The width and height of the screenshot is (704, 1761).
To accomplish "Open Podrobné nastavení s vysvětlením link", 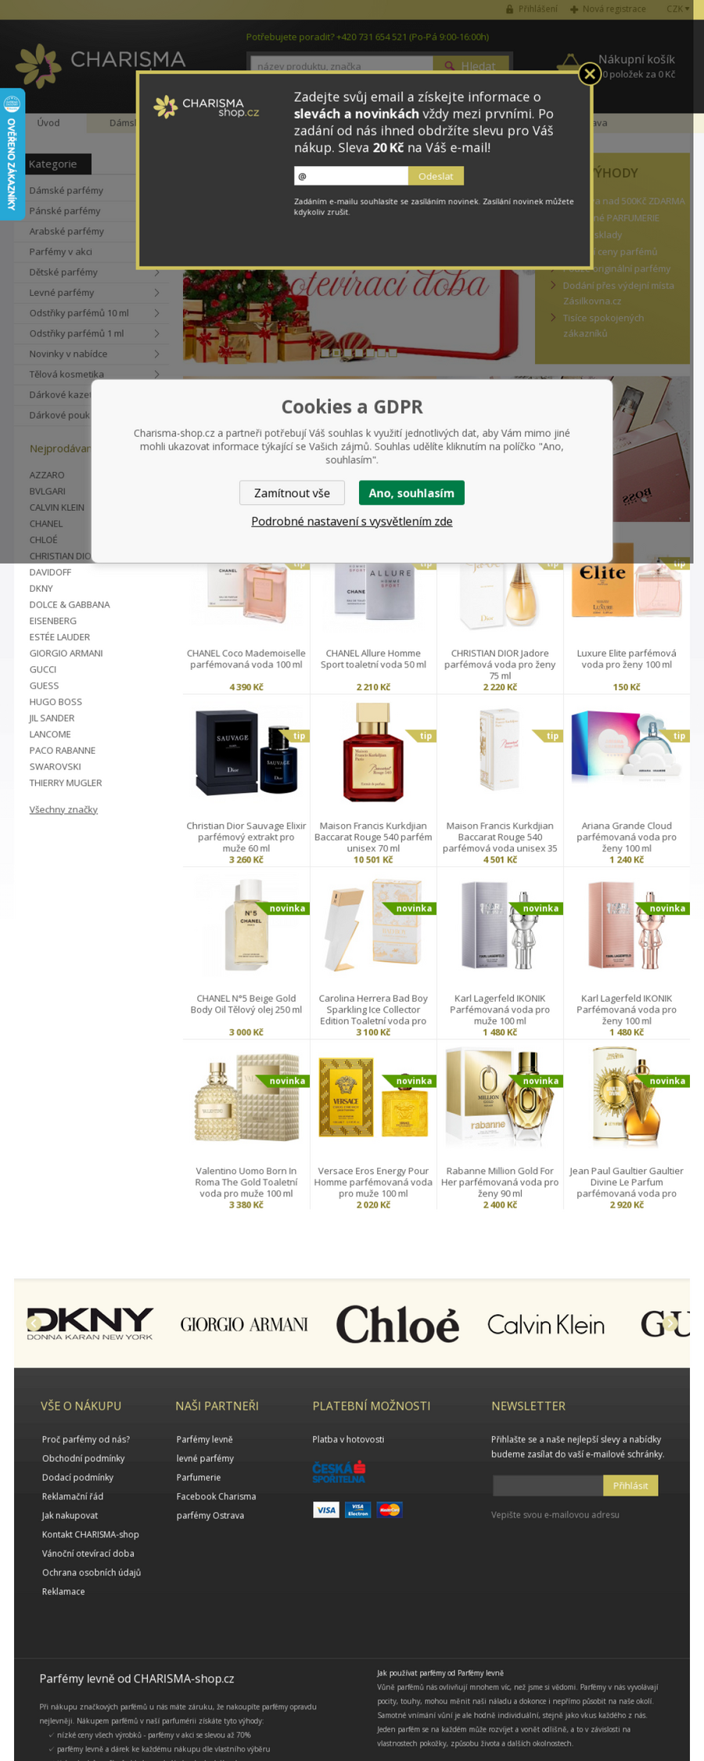I will [352, 521].
